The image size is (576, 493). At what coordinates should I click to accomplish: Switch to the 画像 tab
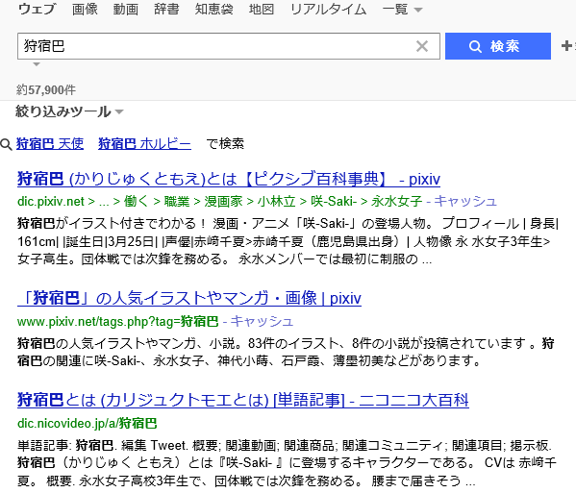pos(85,10)
